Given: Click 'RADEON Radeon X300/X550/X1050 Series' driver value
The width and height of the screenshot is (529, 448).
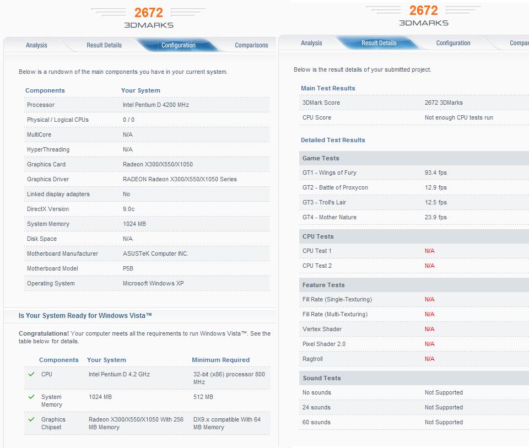Looking at the screenshot, I should 180,179.
